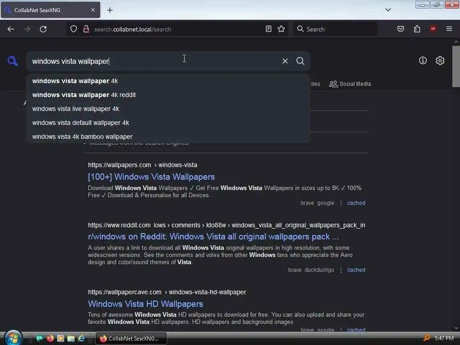
Task: Pick windows vista live wallpaper 4k suggestion
Action: [168, 109]
